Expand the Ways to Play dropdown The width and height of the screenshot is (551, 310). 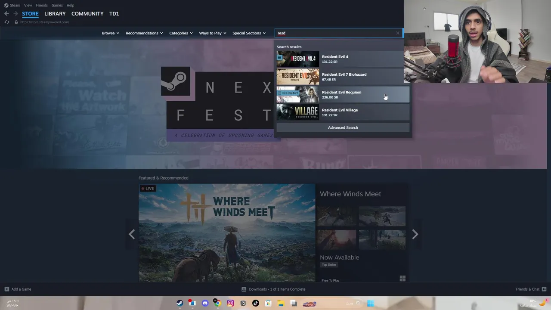pyautogui.click(x=213, y=33)
